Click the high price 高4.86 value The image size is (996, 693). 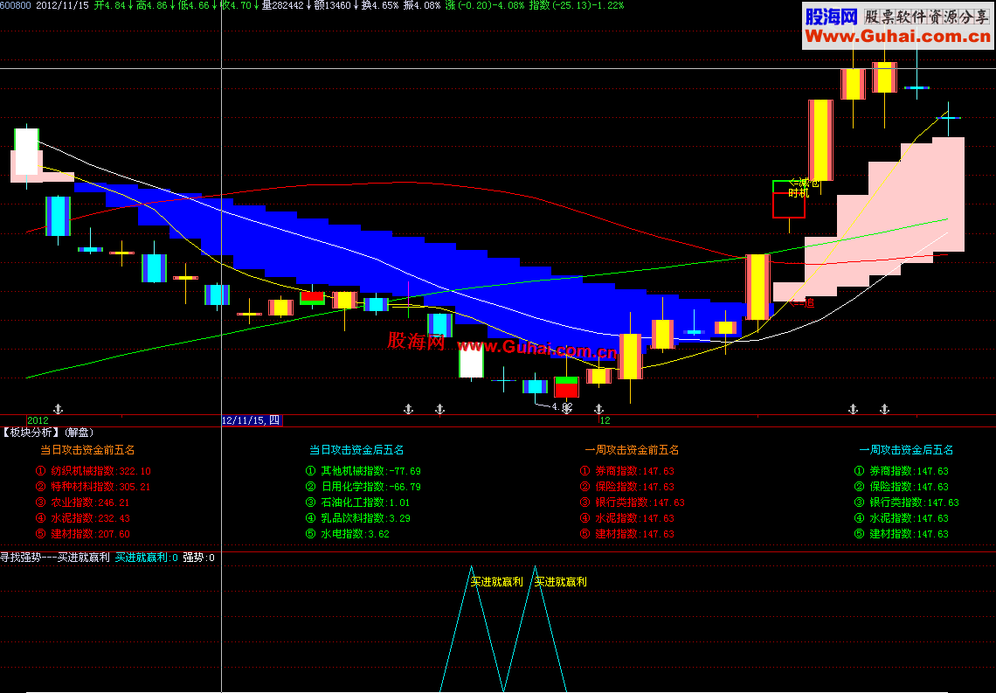pyautogui.click(x=152, y=5)
